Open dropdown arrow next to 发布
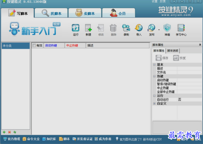The image size is (203, 144). pos(159,30)
